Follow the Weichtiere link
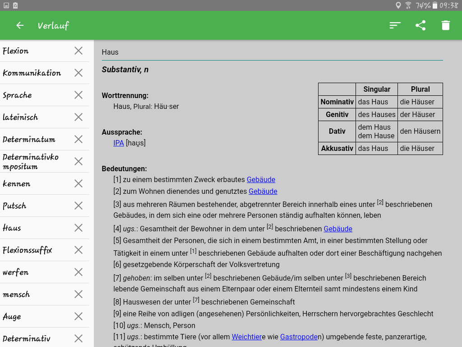The image size is (462, 347). pos(247,337)
